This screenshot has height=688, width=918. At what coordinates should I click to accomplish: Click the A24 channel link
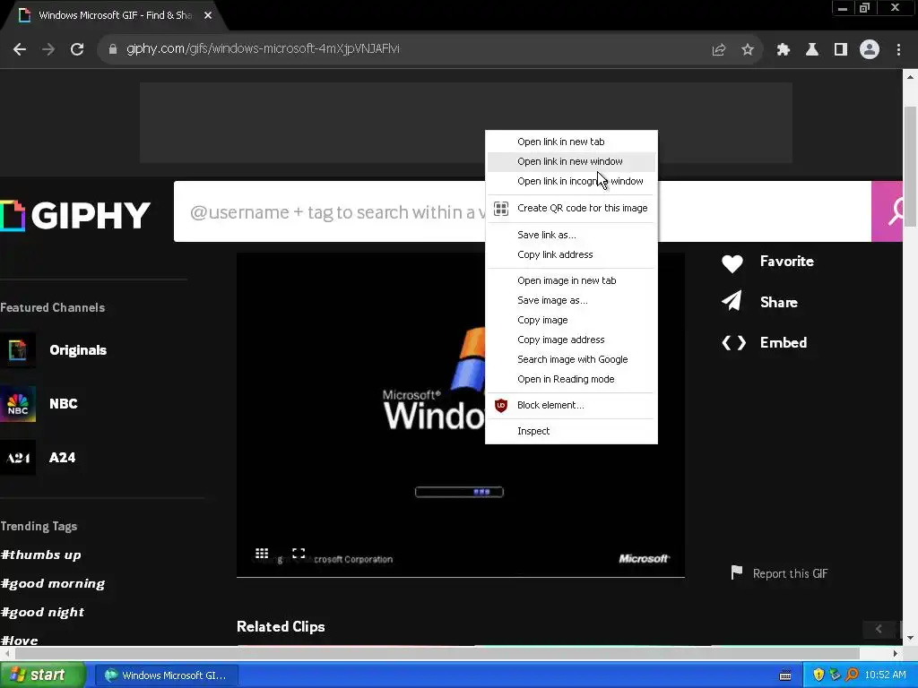click(x=62, y=458)
